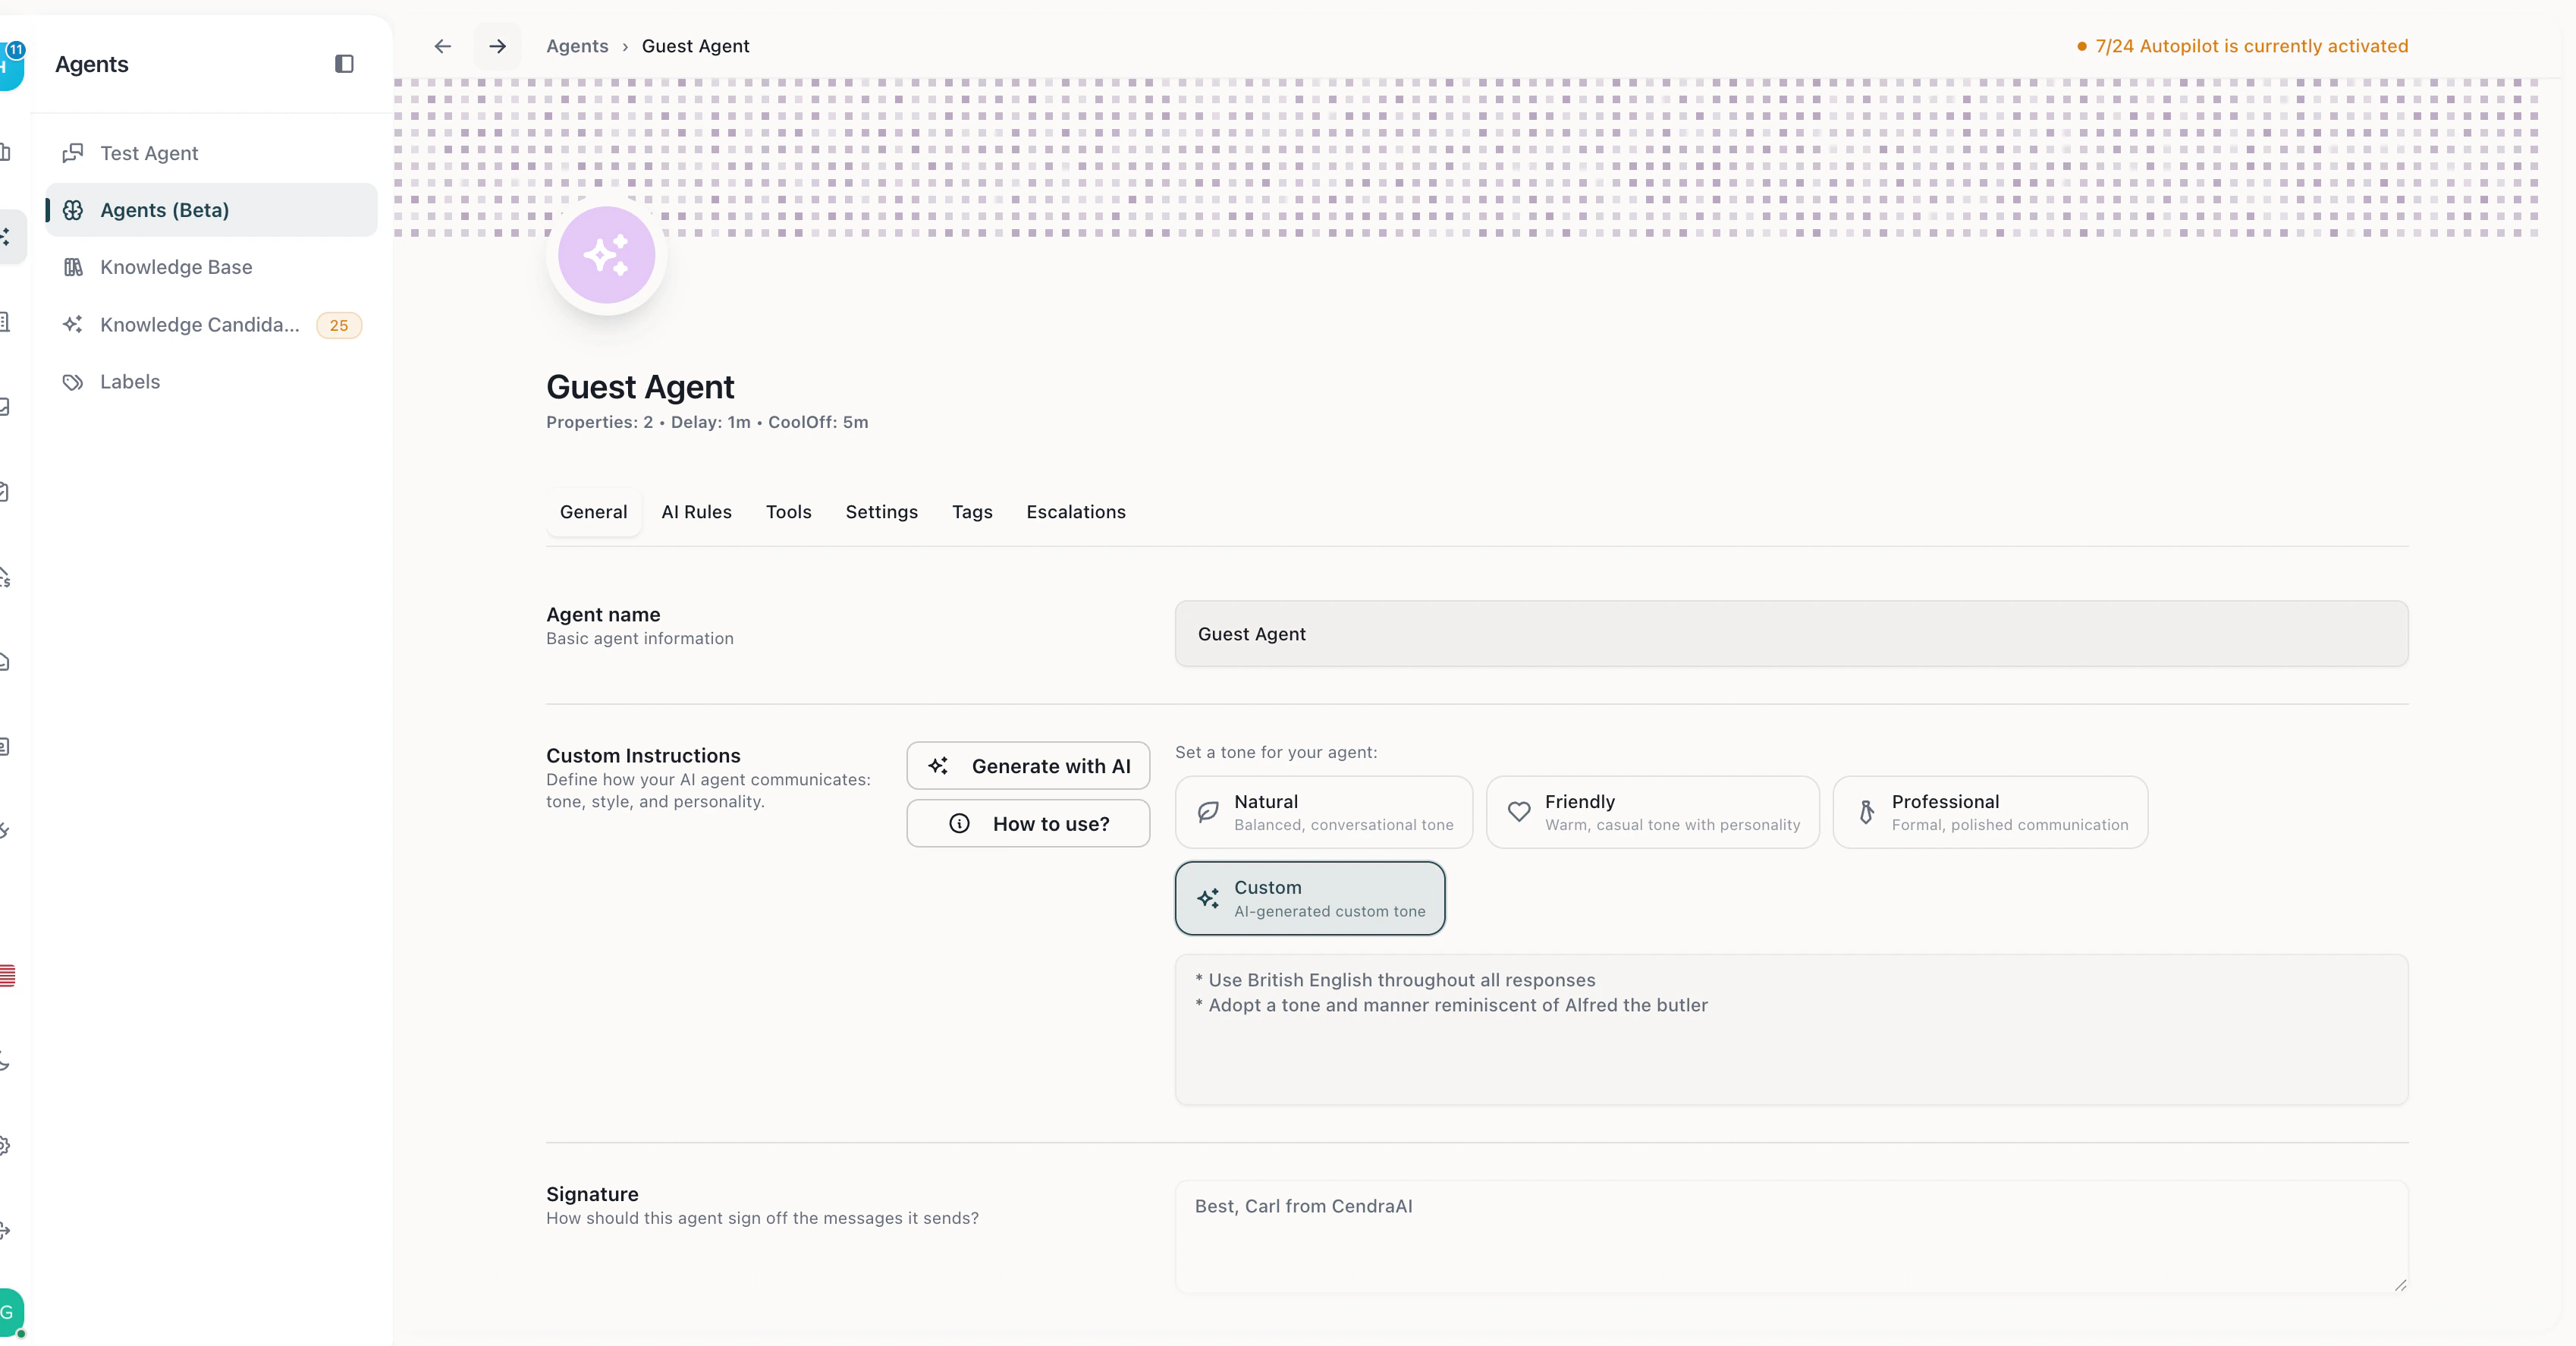Viewport: 2576px width, 1346px height.
Task: Select the Natural tone option
Action: pyautogui.click(x=1323, y=812)
